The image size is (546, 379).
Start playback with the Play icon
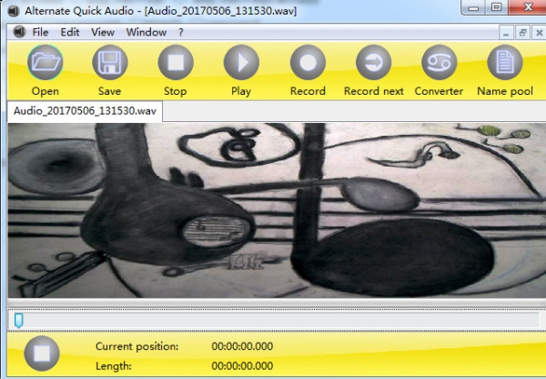pos(241,63)
